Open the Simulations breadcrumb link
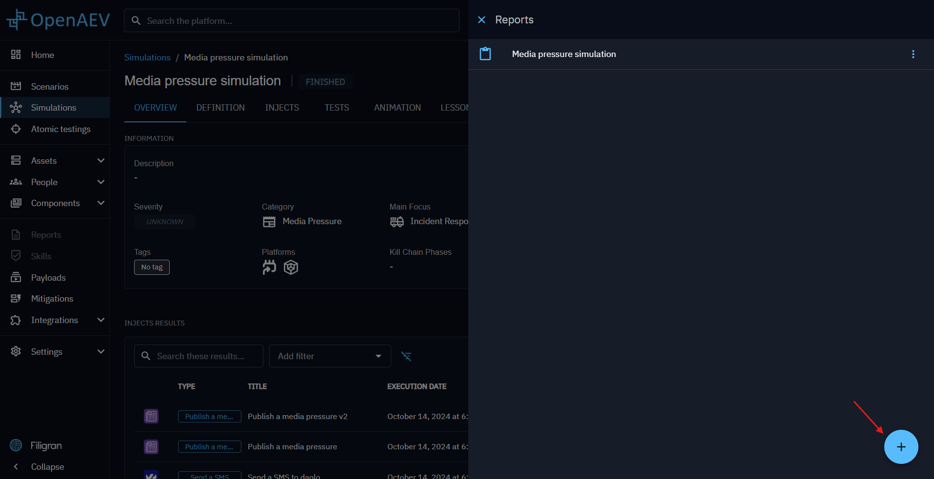Screen dimensions: 934x479 coord(147,57)
